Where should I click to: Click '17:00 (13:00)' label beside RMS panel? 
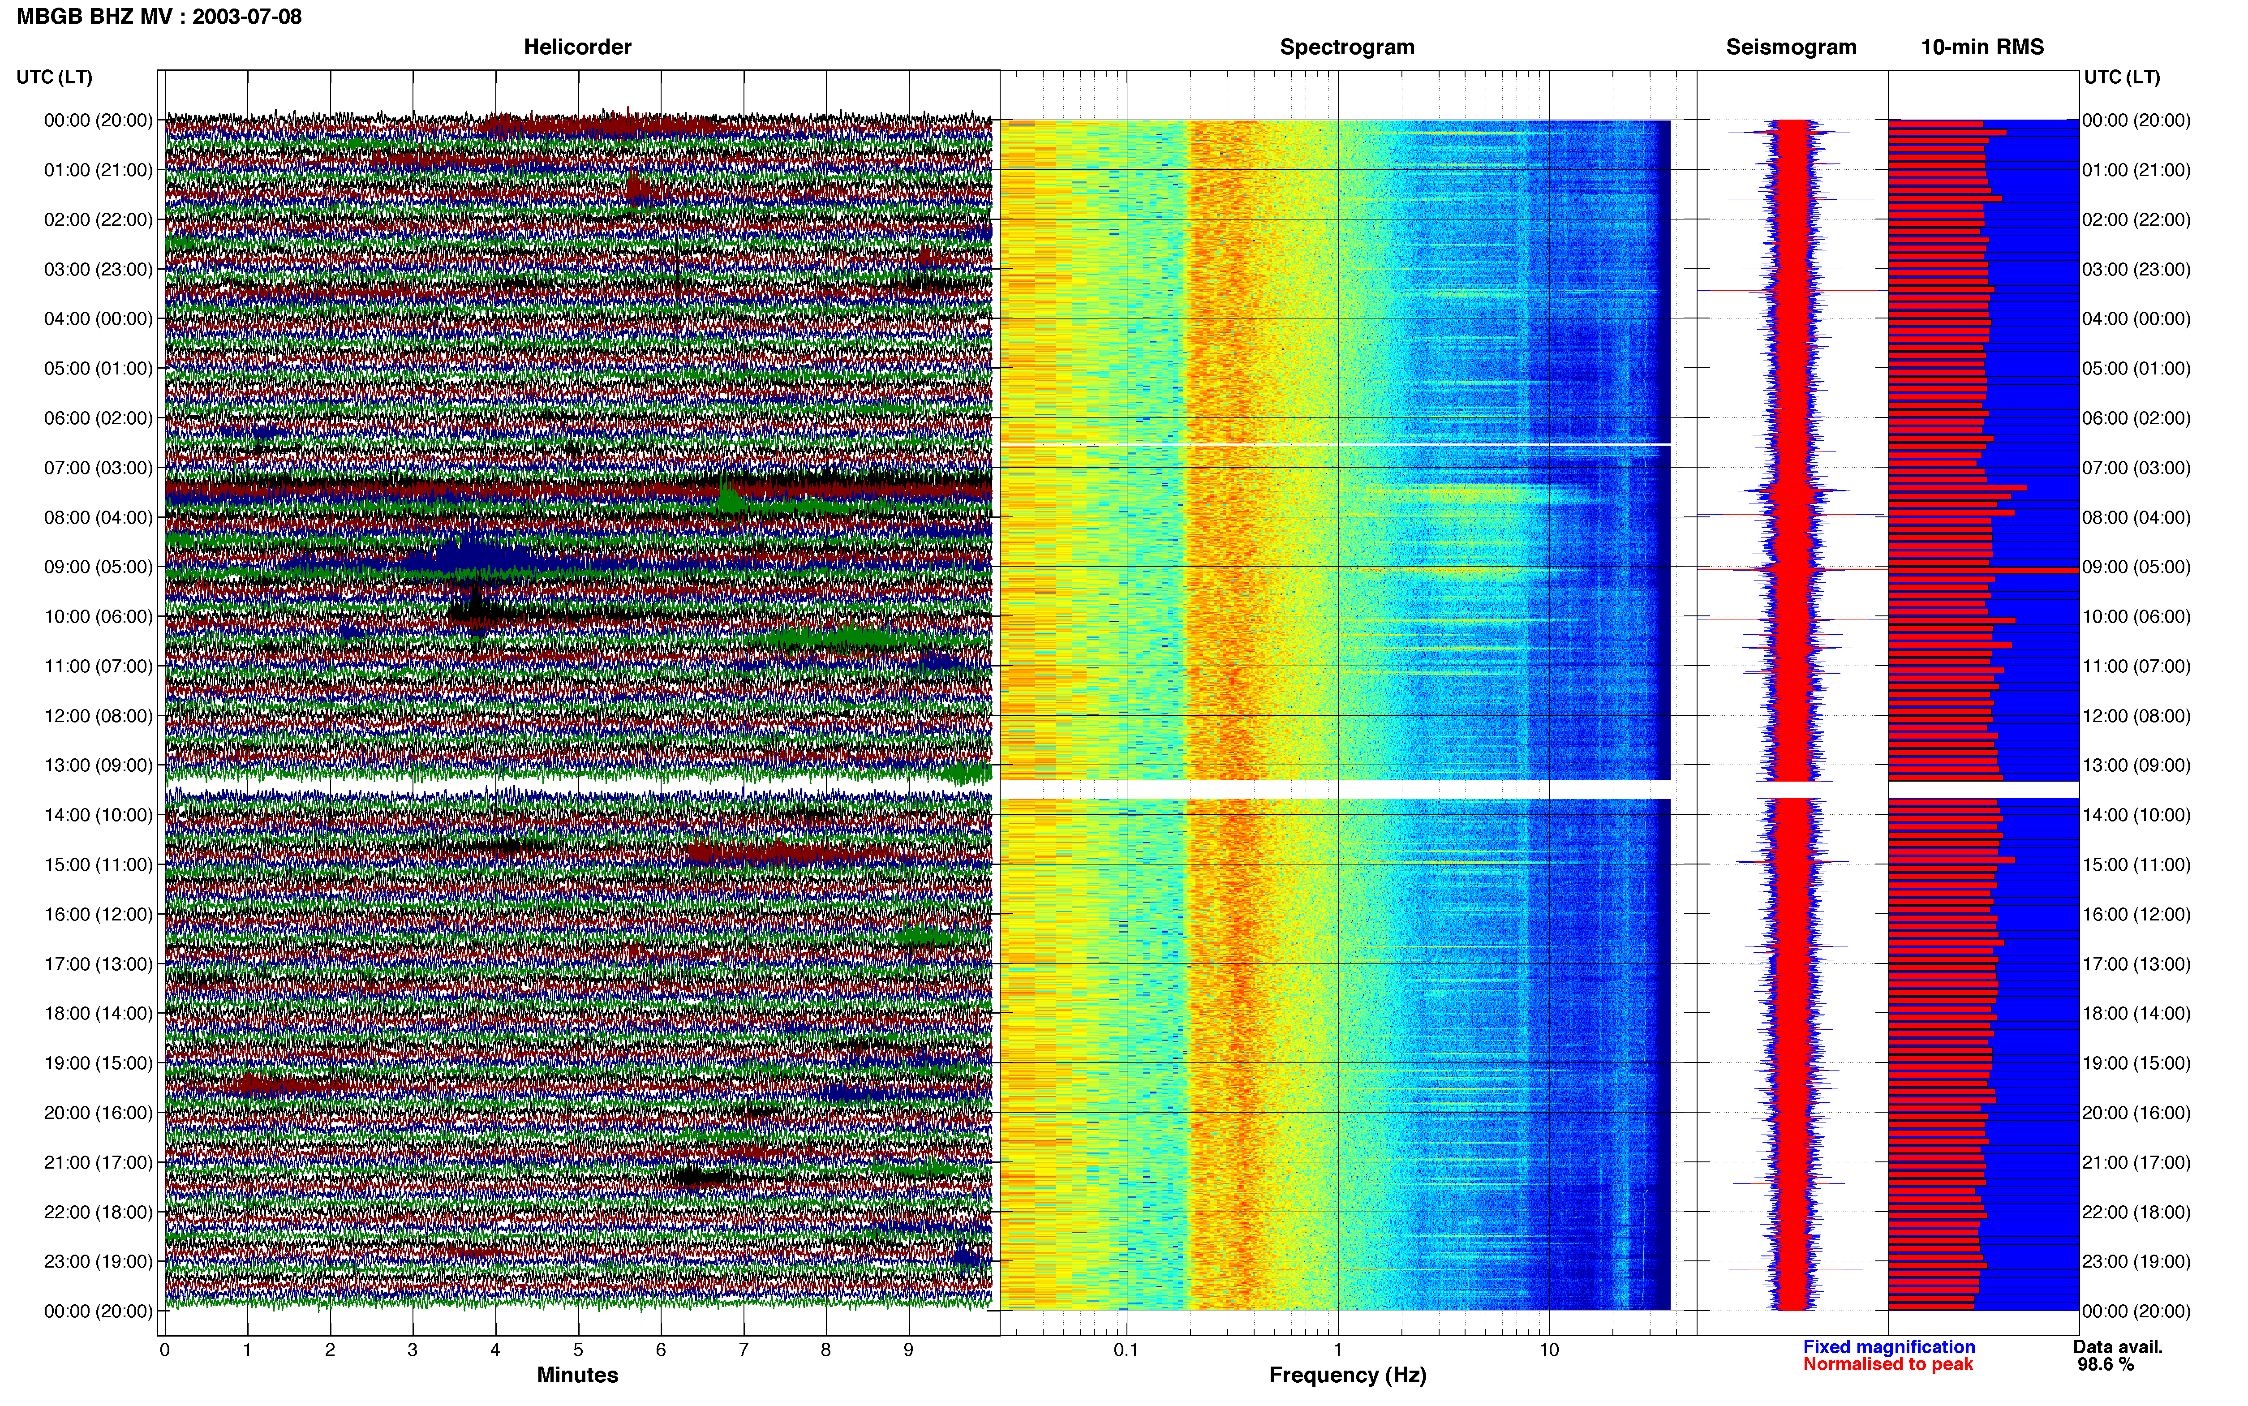(x=2136, y=964)
